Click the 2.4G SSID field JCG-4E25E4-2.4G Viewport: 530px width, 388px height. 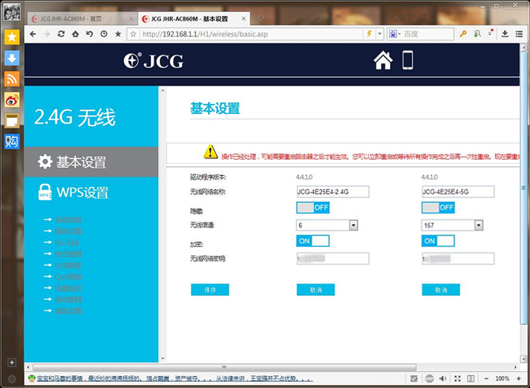point(333,192)
